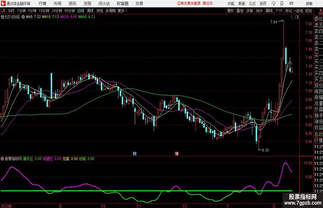Toggle the right side panel icon
Viewport: 323px width, 208px height.
pyautogui.click(x=297, y=18)
